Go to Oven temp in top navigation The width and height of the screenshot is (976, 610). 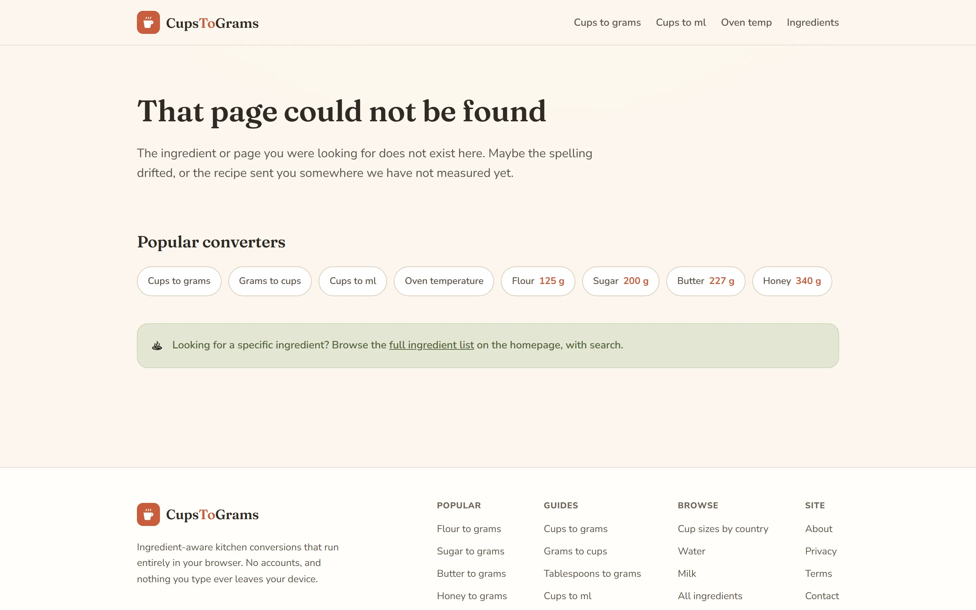[746, 23]
